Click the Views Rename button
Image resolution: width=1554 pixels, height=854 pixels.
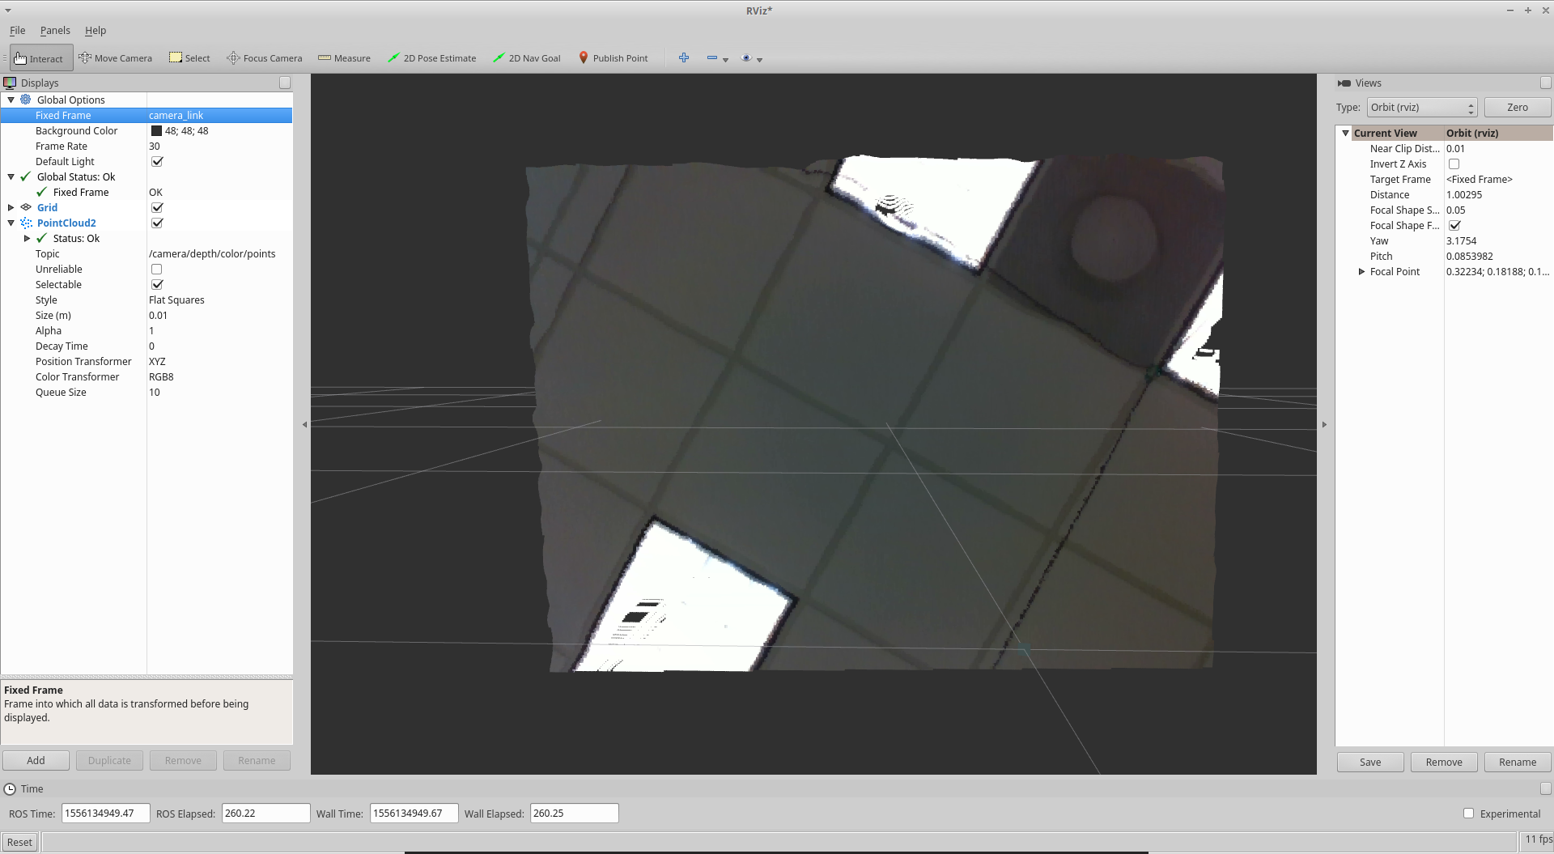[1518, 762]
